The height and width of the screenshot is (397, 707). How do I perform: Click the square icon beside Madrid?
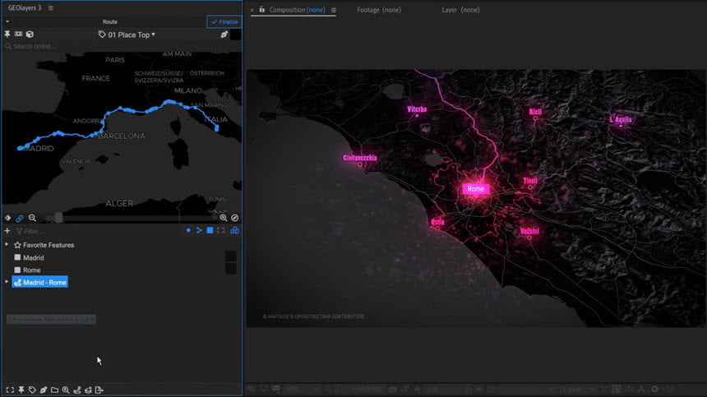(17, 257)
